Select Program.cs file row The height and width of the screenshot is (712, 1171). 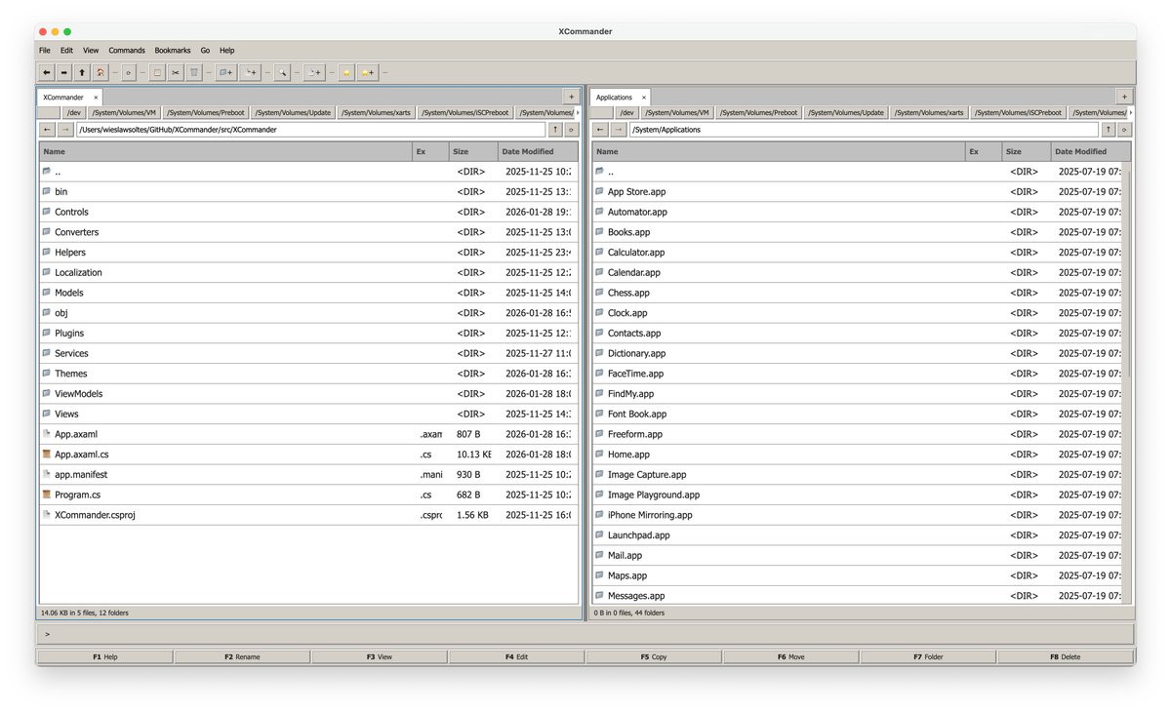(308, 494)
